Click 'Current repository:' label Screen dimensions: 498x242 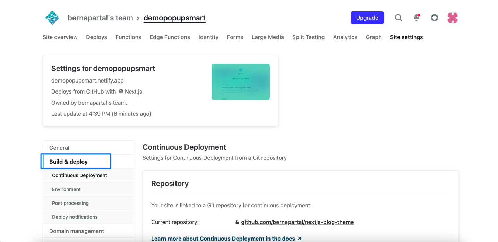175,222
